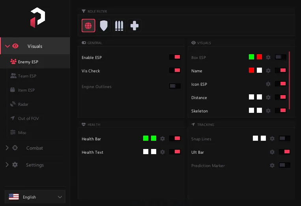Pick Name red color swatch
301x206 pixels.
click(x=251, y=70)
